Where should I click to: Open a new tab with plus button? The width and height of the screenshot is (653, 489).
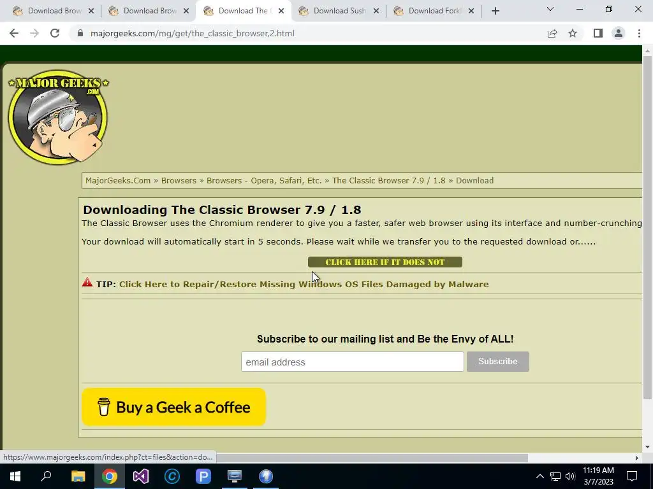(x=495, y=11)
